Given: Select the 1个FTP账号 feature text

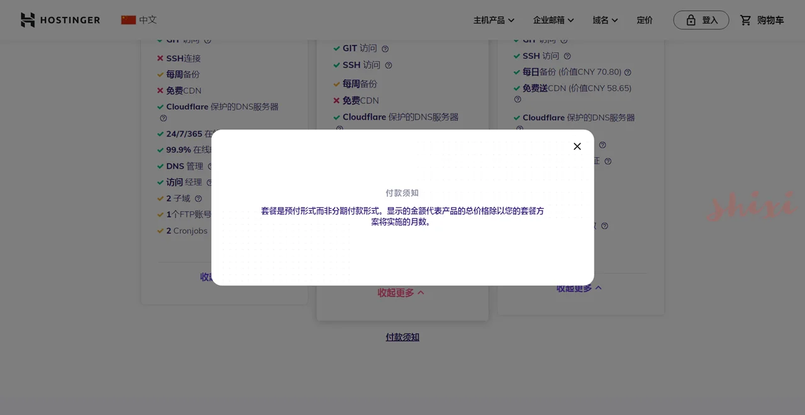Looking at the screenshot, I should click(x=189, y=214).
